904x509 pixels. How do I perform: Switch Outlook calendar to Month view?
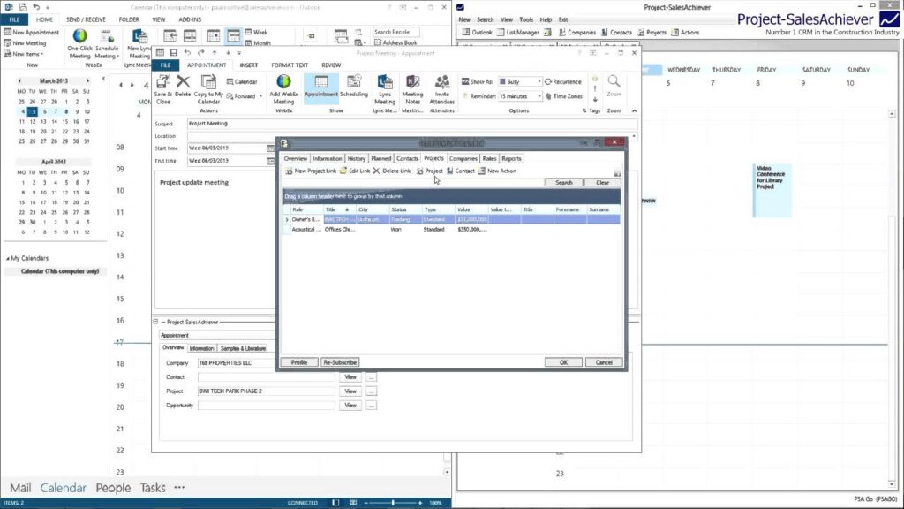[x=258, y=43]
